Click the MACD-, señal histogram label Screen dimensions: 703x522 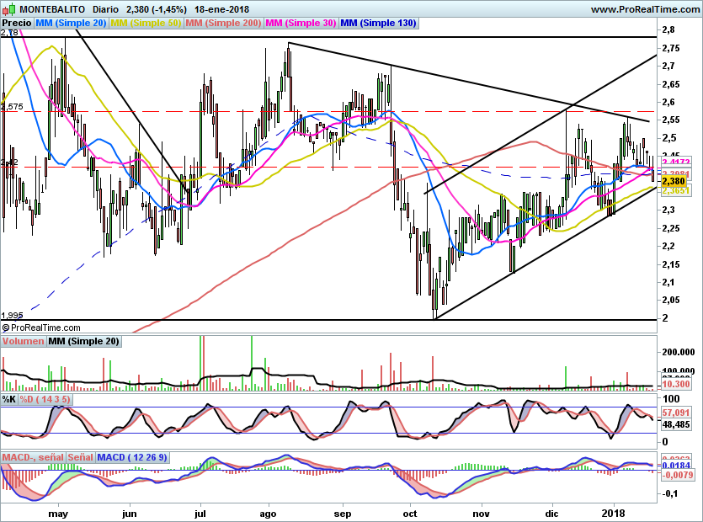(33, 457)
